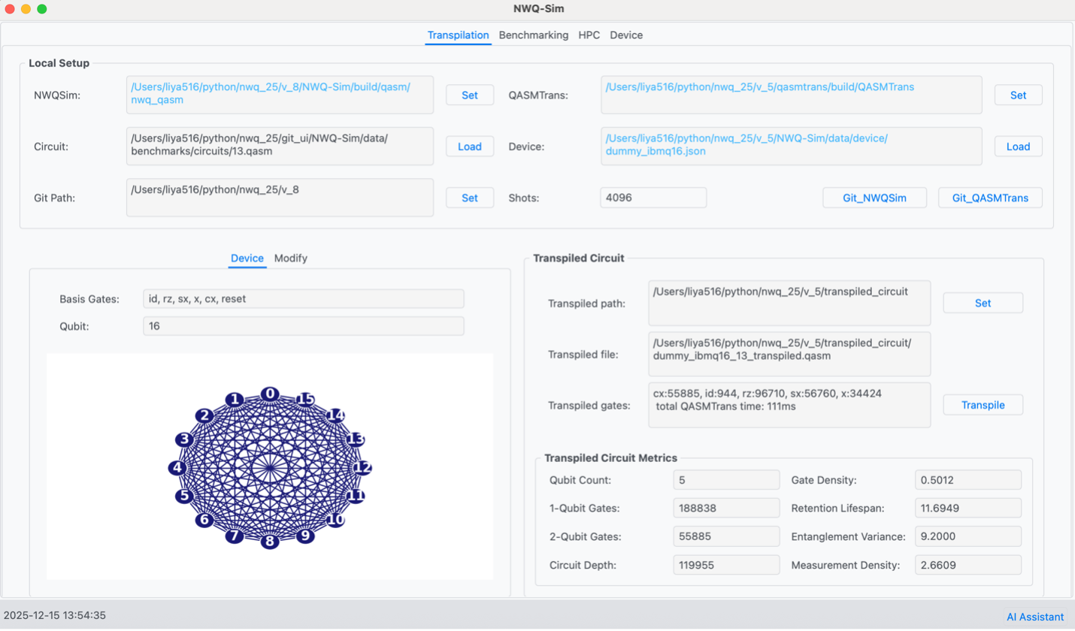Click node 8 in the qubit graph

click(x=269, y=541)
